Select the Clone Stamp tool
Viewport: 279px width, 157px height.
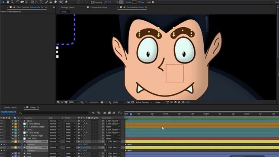click(51, 2)
